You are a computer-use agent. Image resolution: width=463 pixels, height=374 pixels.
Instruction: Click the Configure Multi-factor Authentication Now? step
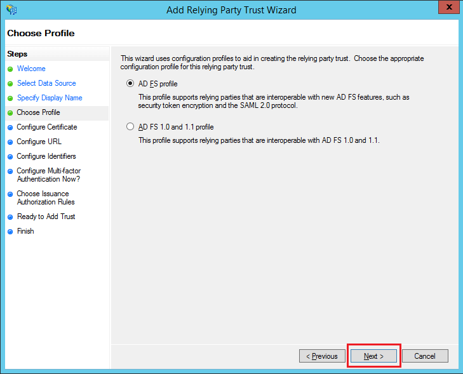[x=49, y=175]
